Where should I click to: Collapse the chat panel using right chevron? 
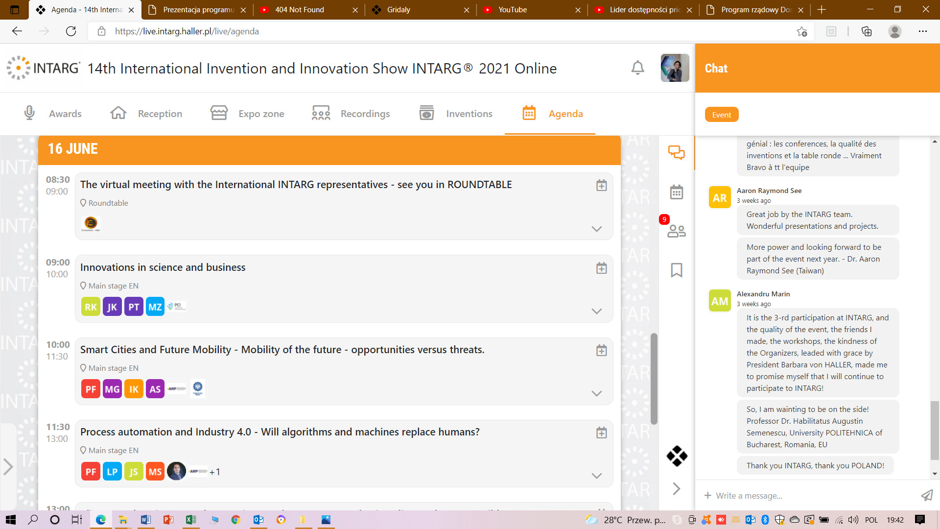point(677,488)
